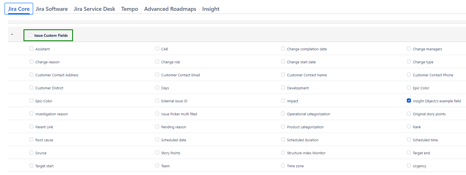Enable the Assistant checkbox
This screenshot has height=175, width=466.
[32, 49]
